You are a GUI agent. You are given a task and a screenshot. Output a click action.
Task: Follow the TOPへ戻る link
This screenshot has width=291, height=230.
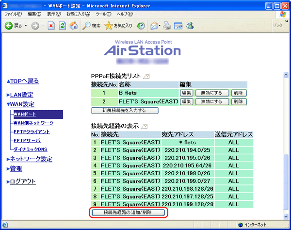[25, 81]
